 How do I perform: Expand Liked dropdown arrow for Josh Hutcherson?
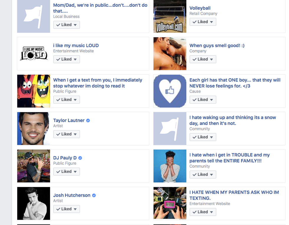pyautogui.click(x=75, y=209)
